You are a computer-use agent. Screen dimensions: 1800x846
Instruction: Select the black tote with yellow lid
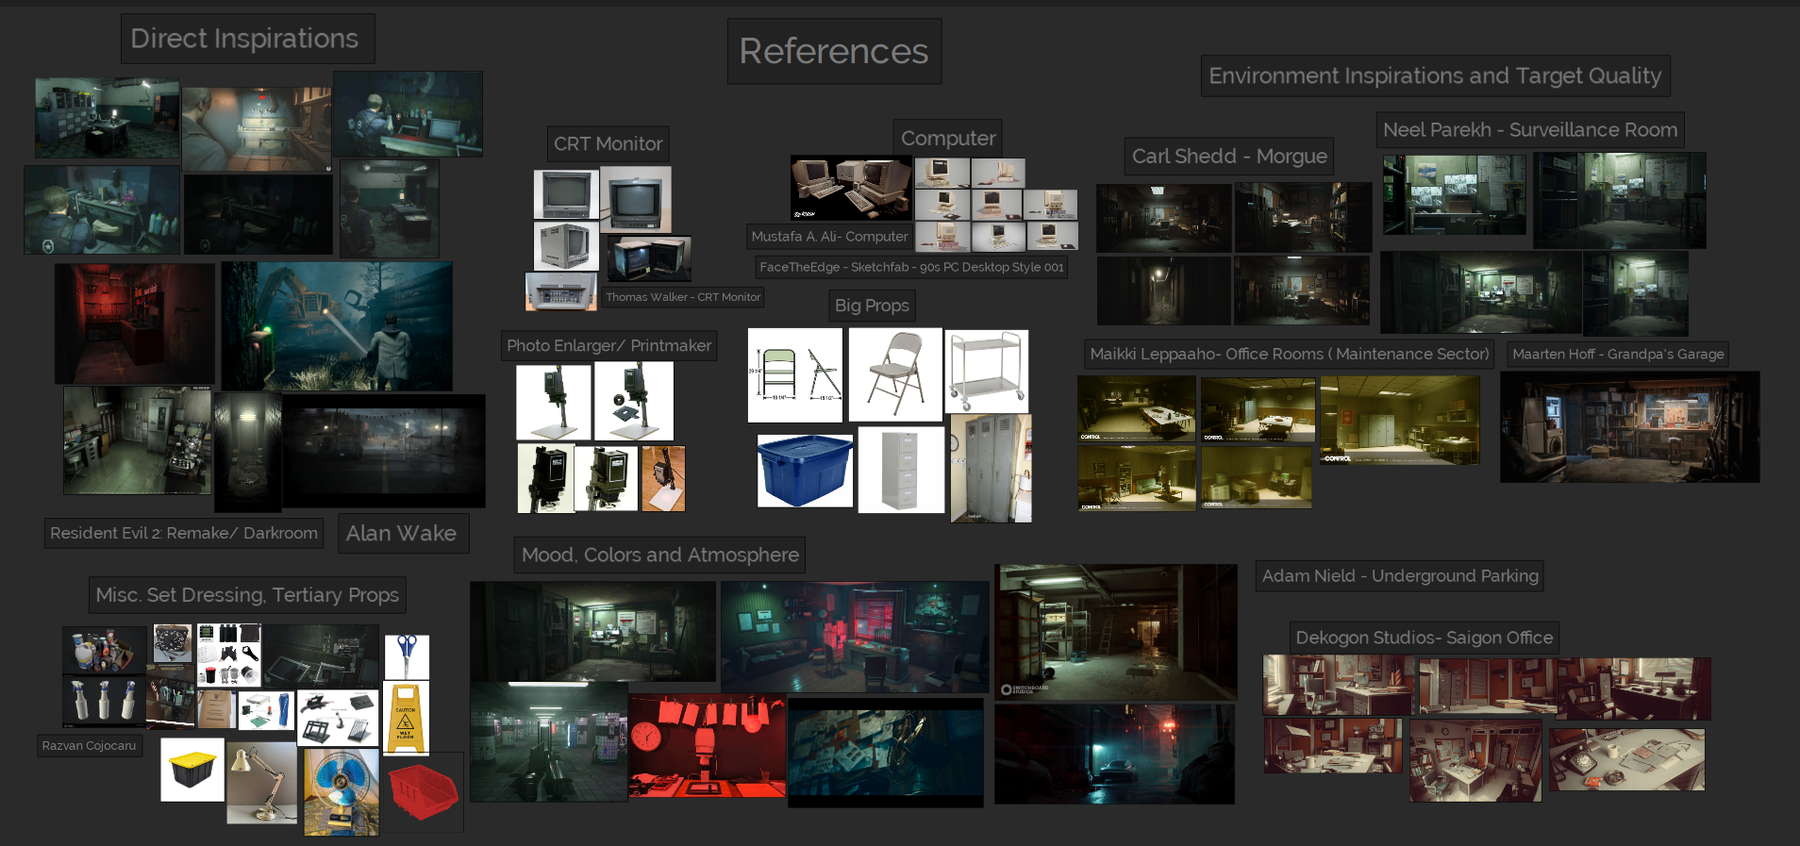click(x=192, y=770)
